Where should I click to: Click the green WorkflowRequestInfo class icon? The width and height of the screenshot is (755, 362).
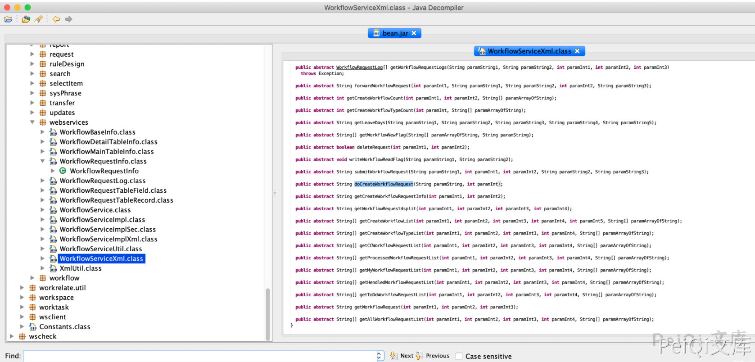(x=63, y=171)
